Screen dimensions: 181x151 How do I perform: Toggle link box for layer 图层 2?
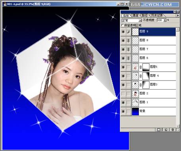pyautogui.click(x=128, y=94)
